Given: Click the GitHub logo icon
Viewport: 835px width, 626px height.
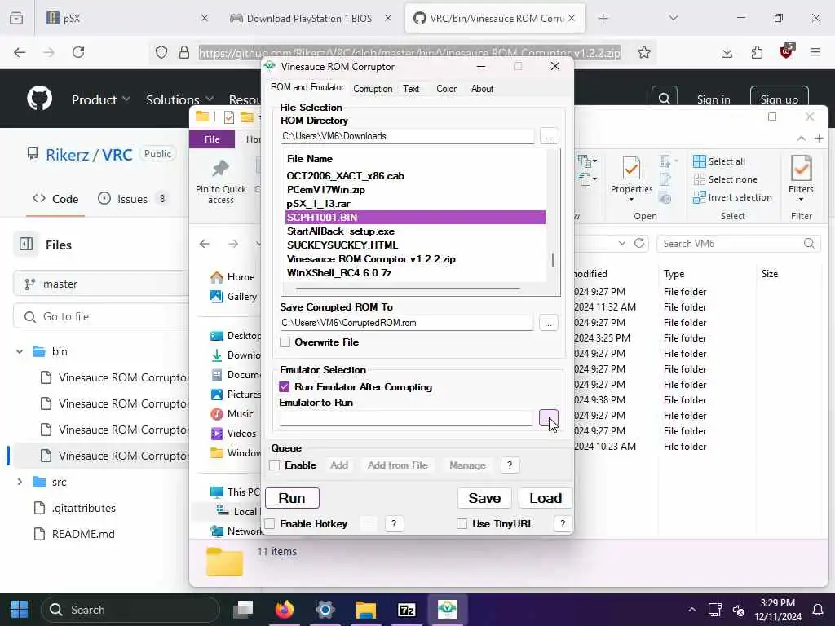Looking at the screenshot, I should click(x=39, y=98).
